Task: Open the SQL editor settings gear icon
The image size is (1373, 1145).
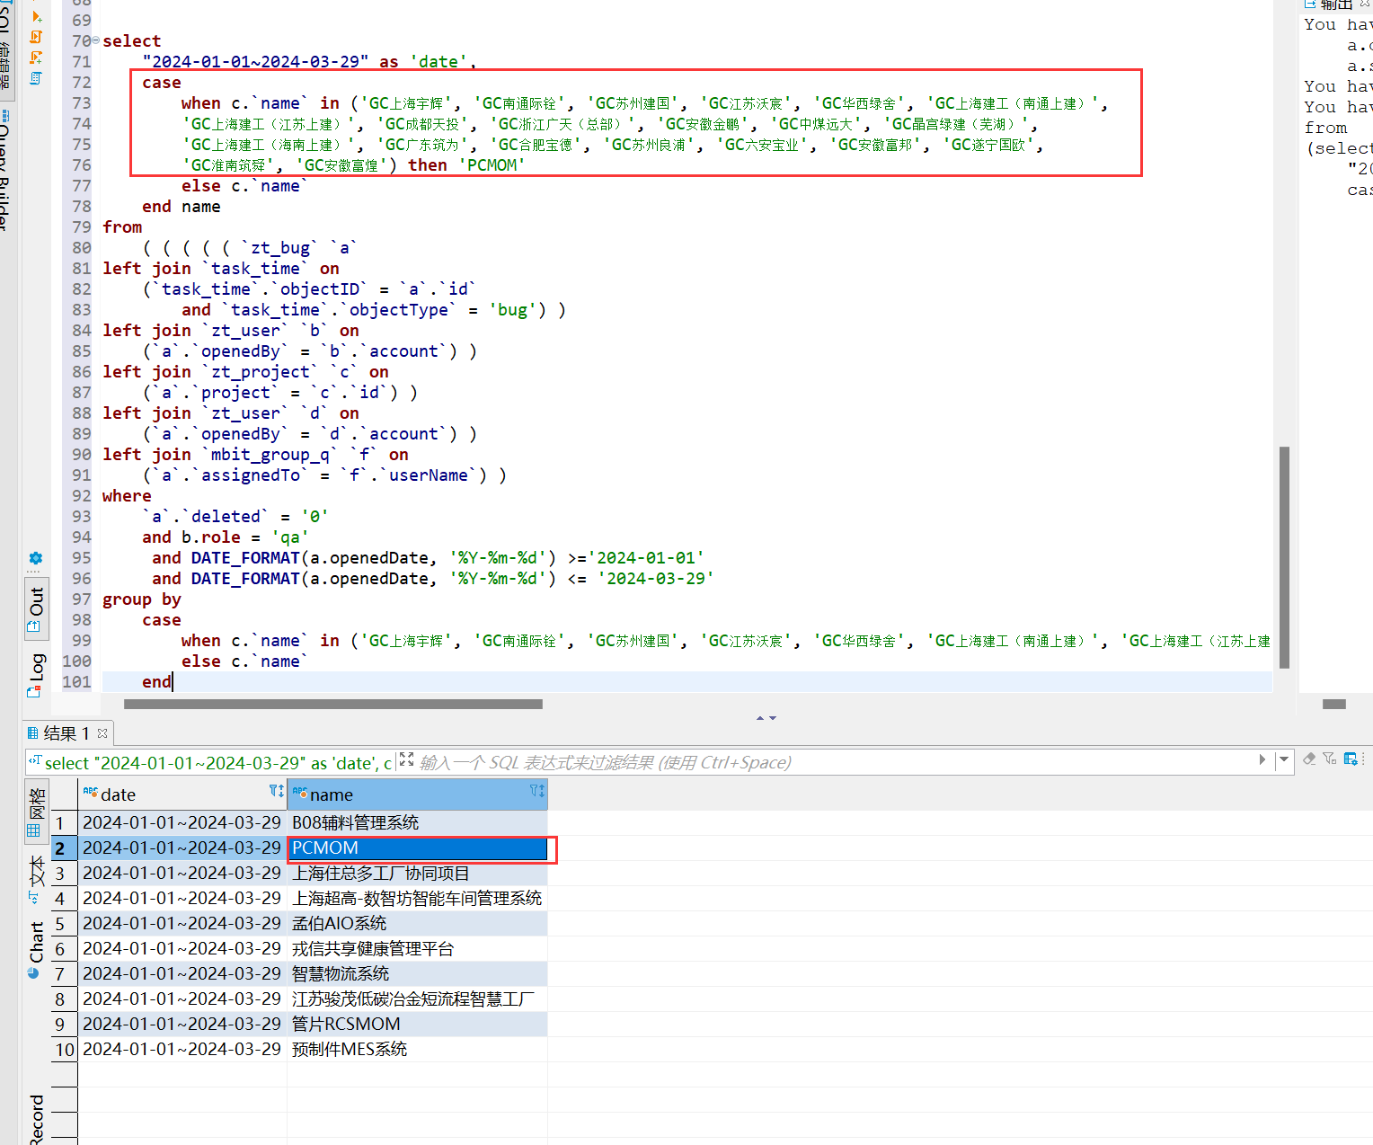Action: pos(36,559)
